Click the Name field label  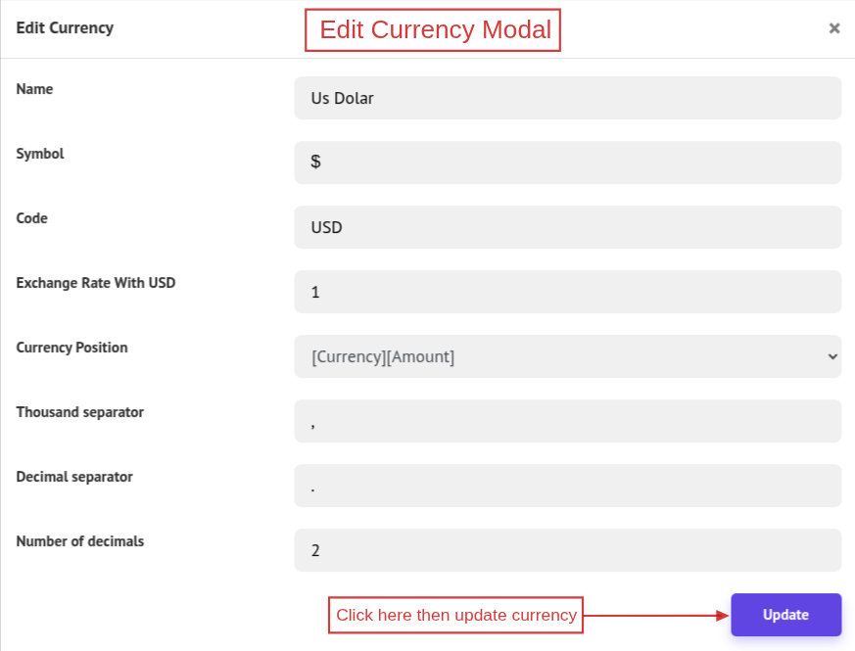pyautogui.click(x=34, y=89)
